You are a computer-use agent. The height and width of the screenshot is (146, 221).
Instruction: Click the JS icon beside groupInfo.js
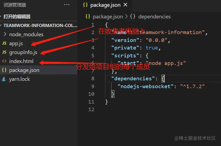(x=4, y=52)
